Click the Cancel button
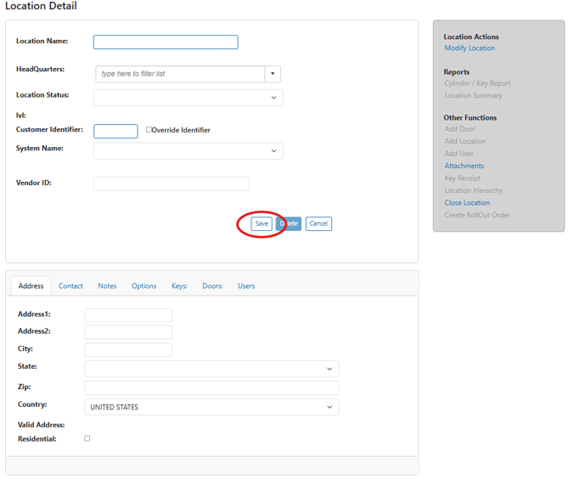569x480 pixels. click(318, 223)
